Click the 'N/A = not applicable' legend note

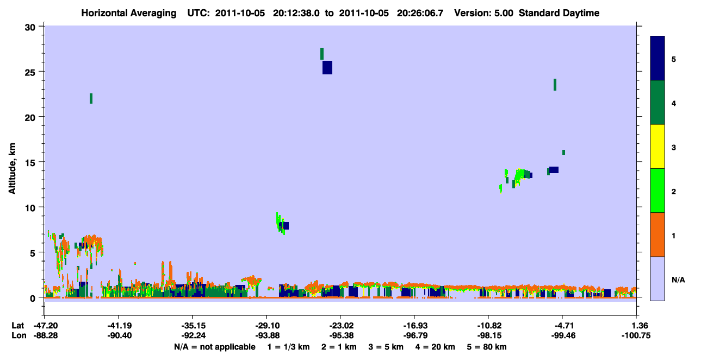tap(215, 347)
